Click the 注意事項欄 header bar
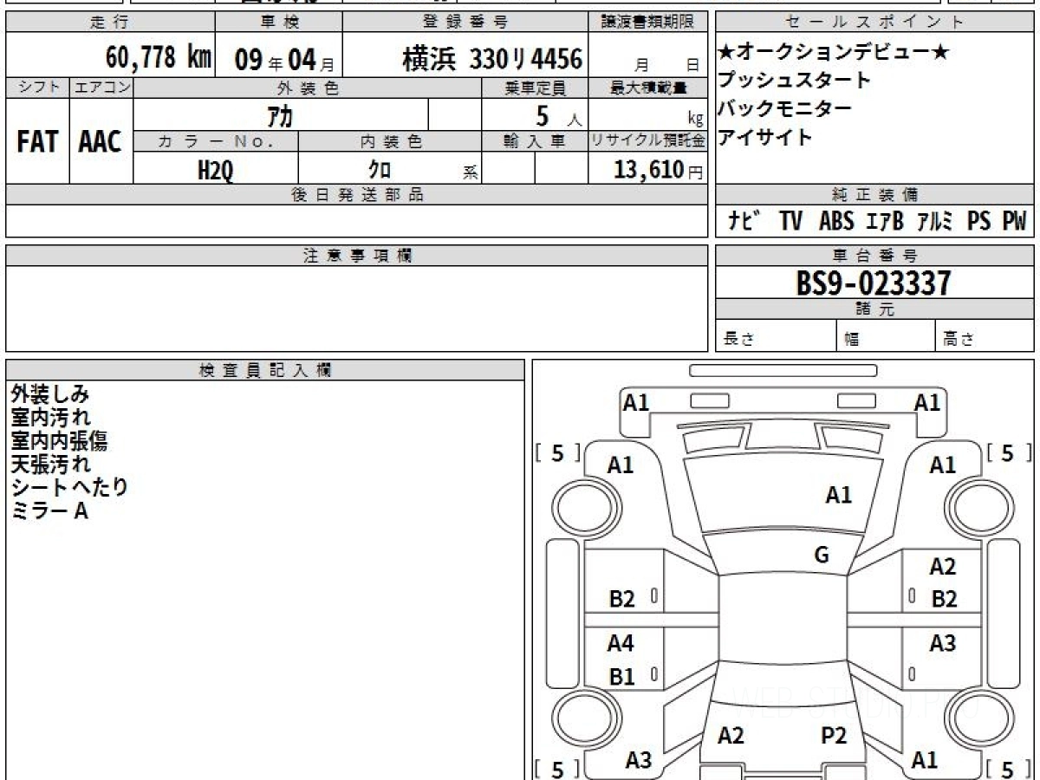Screen dimensions: 1040x780 pos(357,256)
